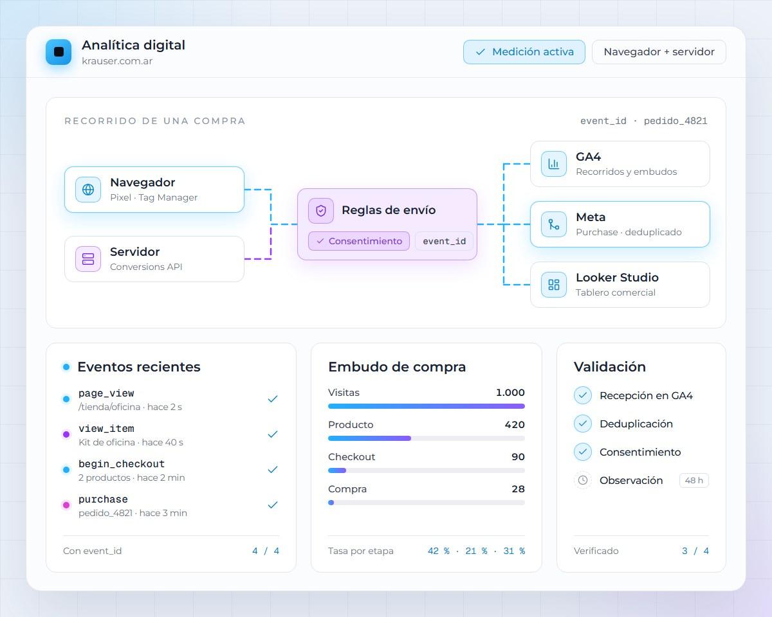The image size is (772, 617).
Task: Open the GA4 destination card
Action: pyautogui.click(x=620, y=164)
